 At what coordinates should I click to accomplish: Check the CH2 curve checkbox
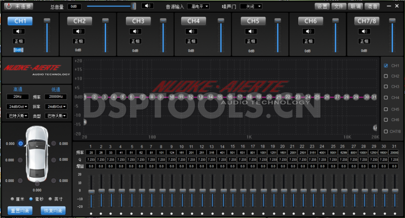click(386, 76)
